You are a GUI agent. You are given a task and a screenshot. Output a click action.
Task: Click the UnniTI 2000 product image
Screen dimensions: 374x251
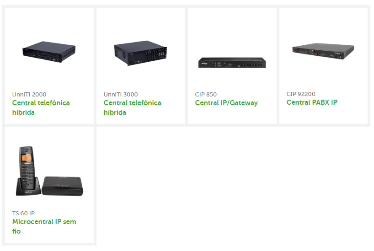pyautogui.click(x=49, y=52)
